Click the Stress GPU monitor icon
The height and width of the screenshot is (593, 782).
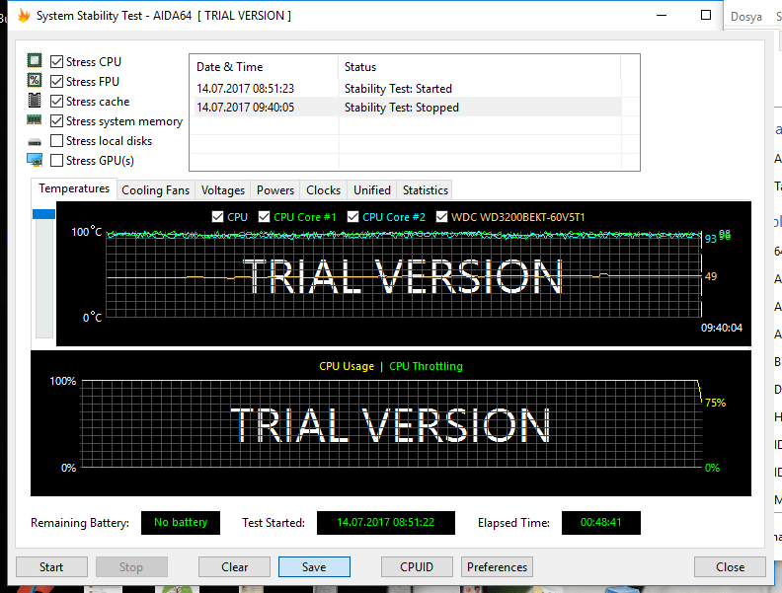click(x=35, y=160)
